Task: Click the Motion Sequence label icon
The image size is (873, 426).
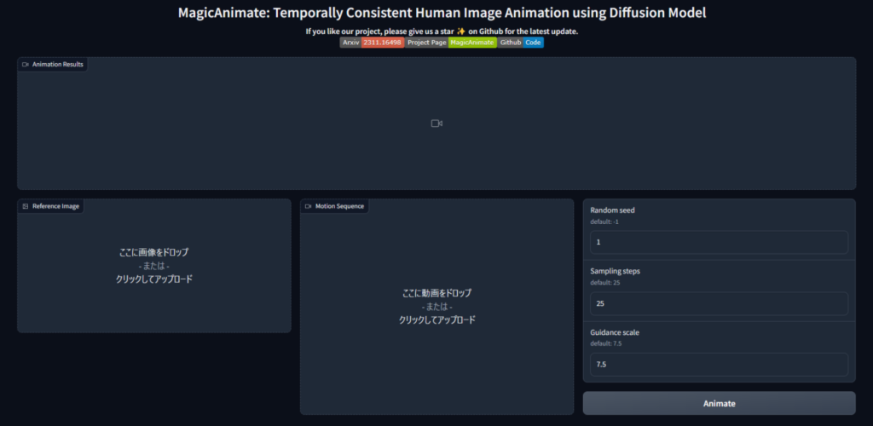Action: coord(308,206)
